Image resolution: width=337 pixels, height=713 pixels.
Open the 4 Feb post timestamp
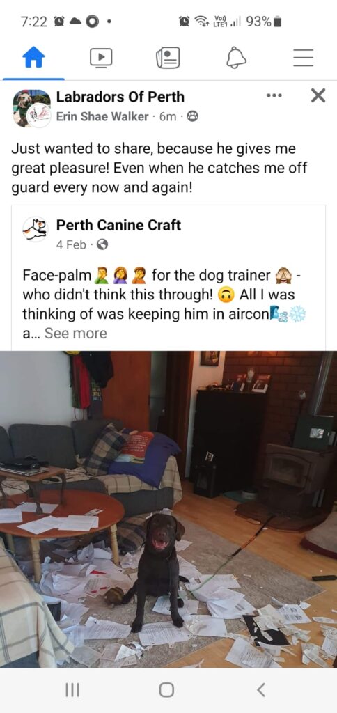[x=71, y=245]
